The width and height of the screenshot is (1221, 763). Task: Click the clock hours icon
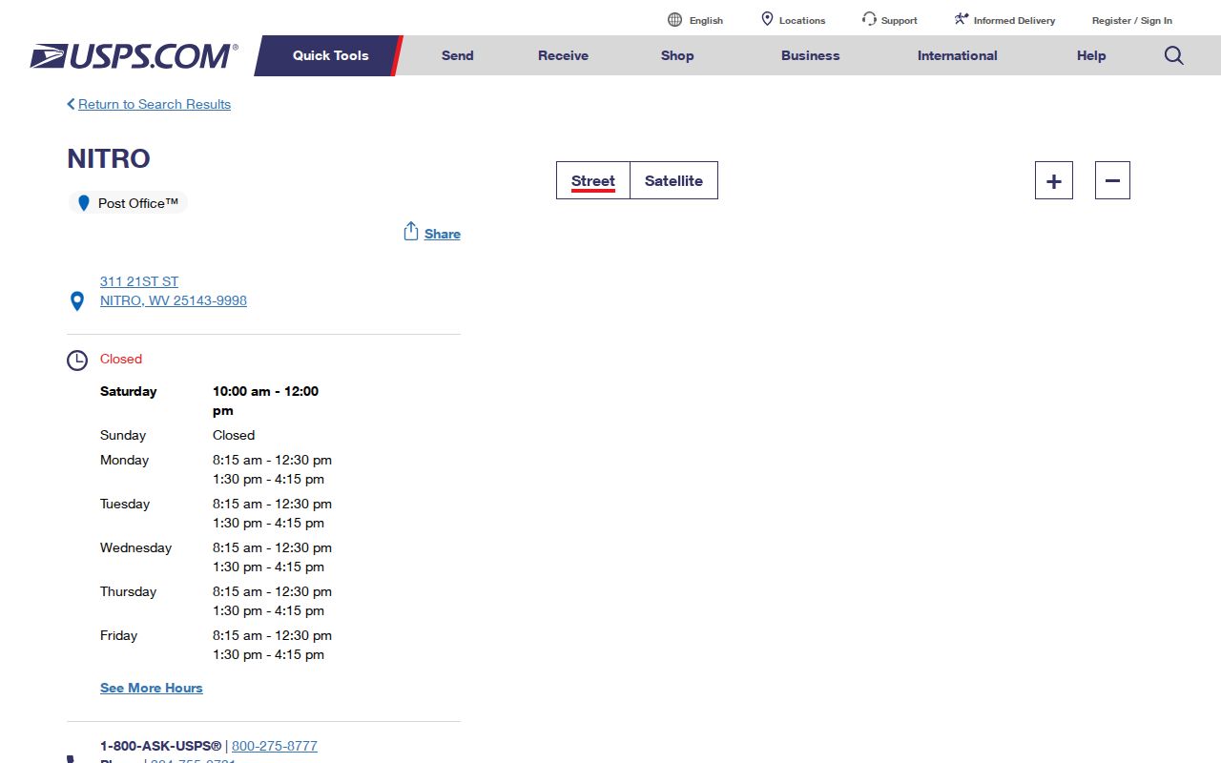(x=77, y=361)
